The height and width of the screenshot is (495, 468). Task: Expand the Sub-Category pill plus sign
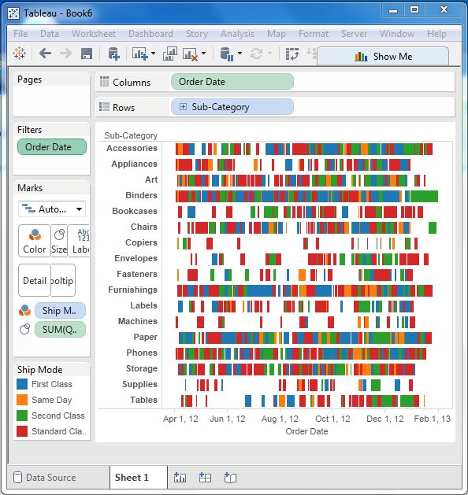[x=183, y=107]
